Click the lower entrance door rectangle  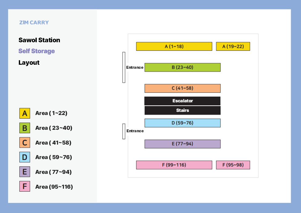point(124,131)
